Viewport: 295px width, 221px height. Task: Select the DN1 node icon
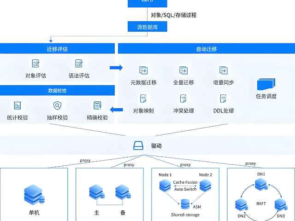click(x=261, y=184)
